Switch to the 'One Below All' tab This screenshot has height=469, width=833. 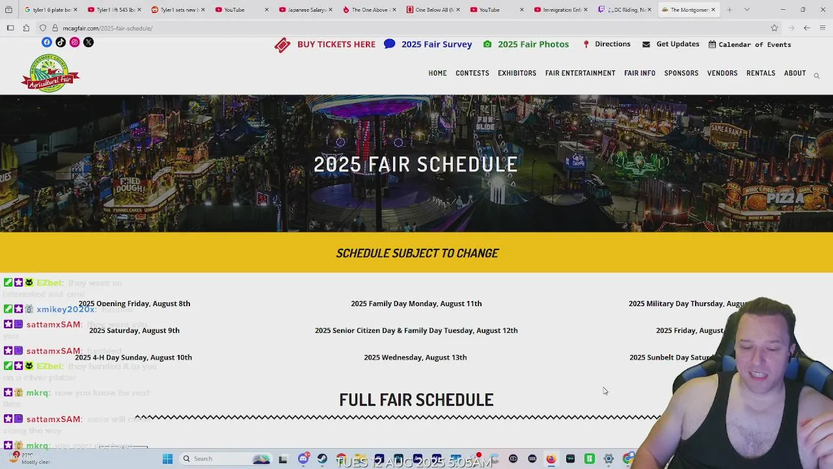tap(432, 10)
